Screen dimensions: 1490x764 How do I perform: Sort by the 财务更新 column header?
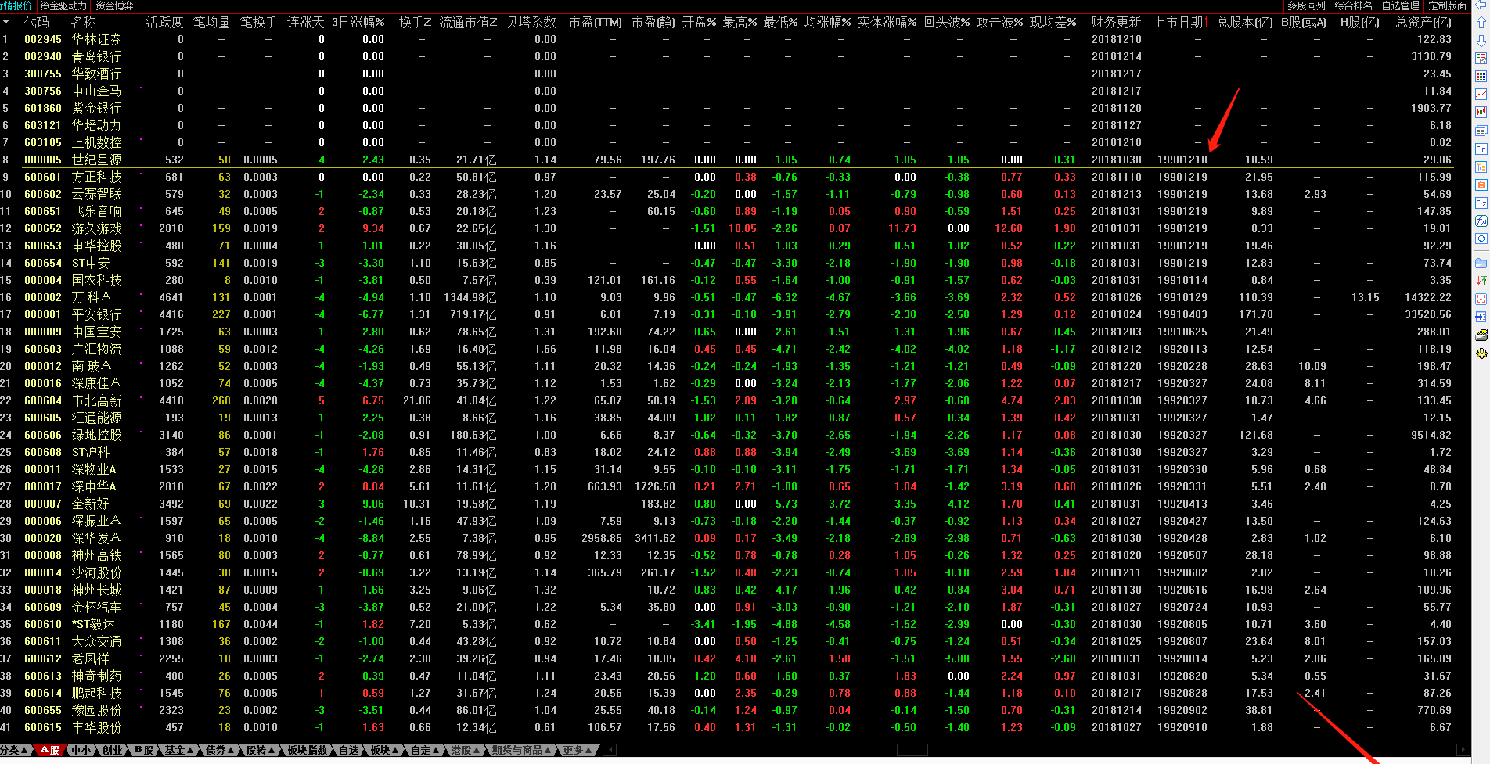pos(1116,22)
